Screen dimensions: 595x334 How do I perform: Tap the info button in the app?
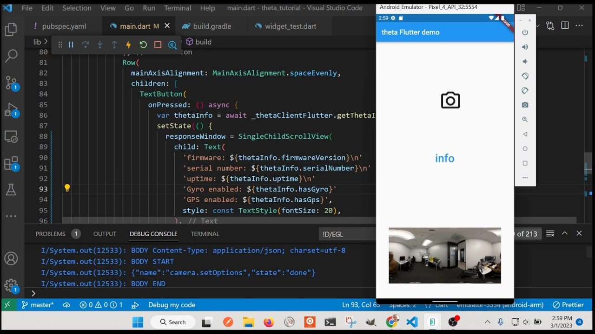(444, 158)
